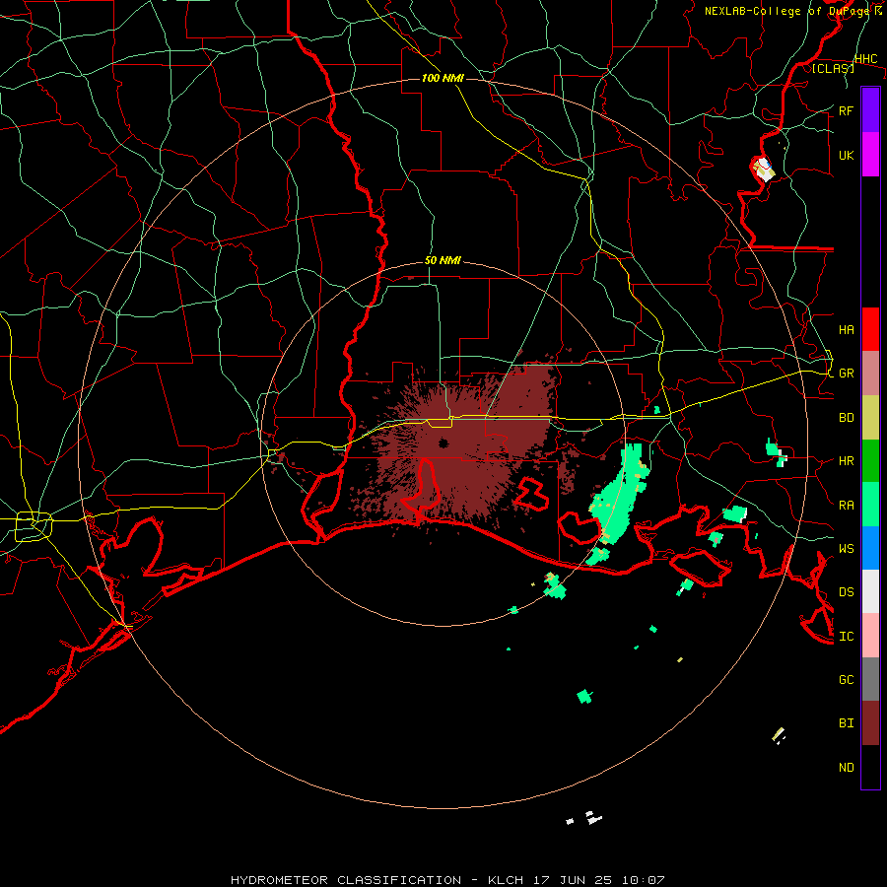Click the RA light-green legend swatch
Screen dimensions: 887x887
pyautogui.click(x=870, y=504)
